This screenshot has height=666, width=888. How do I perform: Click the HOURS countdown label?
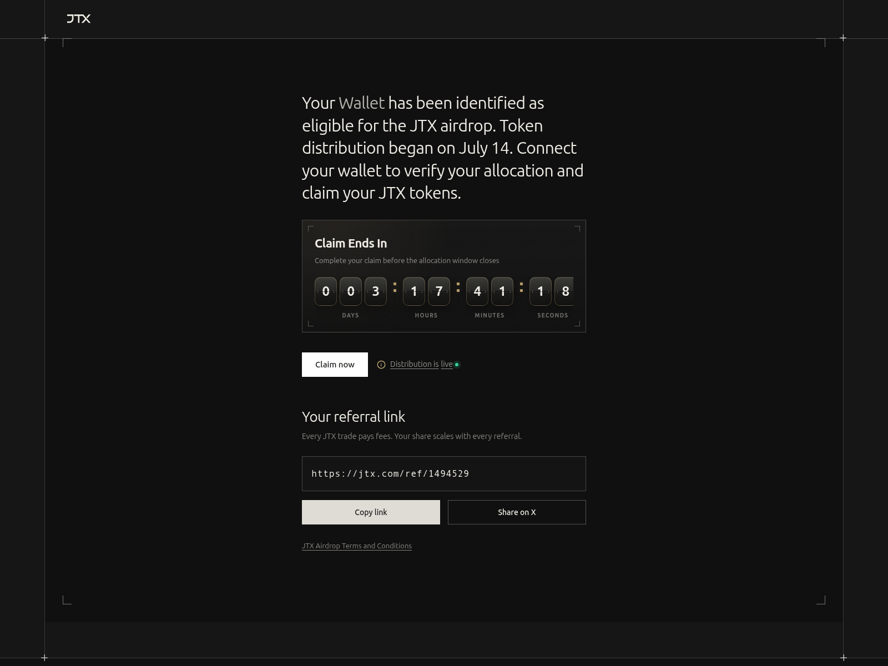click(426, 315)
